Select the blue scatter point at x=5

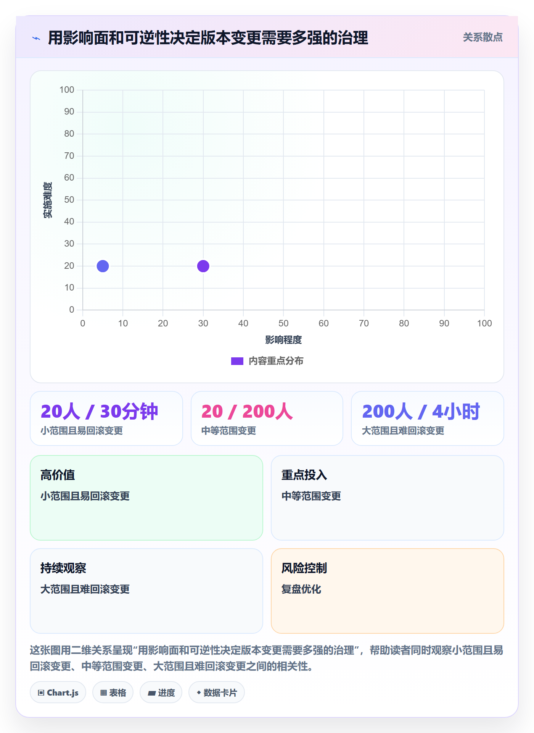tap(103, 266)
